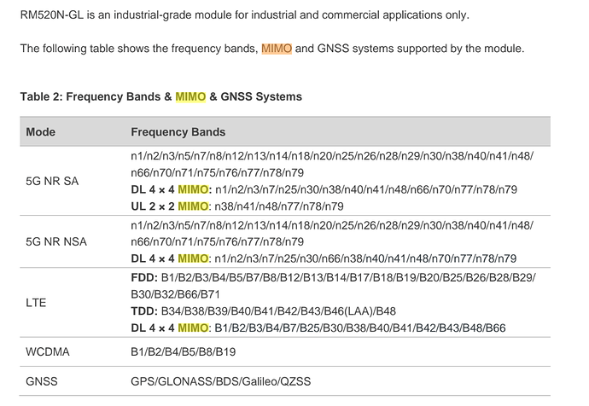This screenshot has height=406, width=589.
Task: Click the bold "FDD:" label
Action: click(144, 278)
